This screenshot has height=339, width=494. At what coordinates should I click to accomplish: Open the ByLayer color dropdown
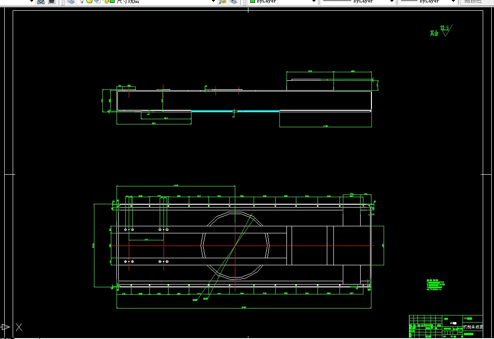click(314, 1)
